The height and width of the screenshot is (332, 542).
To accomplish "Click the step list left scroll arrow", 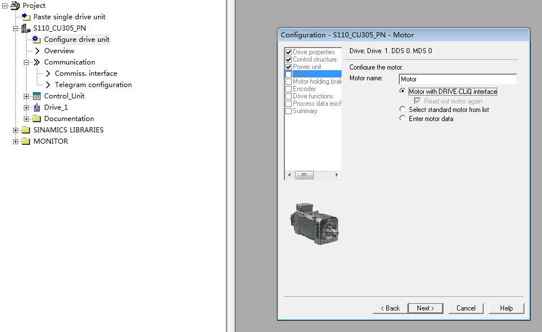I will (x=289, y=175).
